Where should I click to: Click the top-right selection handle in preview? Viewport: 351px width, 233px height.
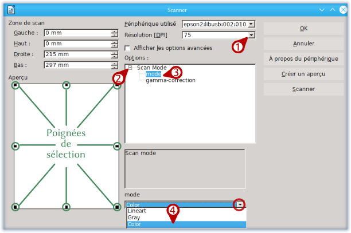[117, 85]
